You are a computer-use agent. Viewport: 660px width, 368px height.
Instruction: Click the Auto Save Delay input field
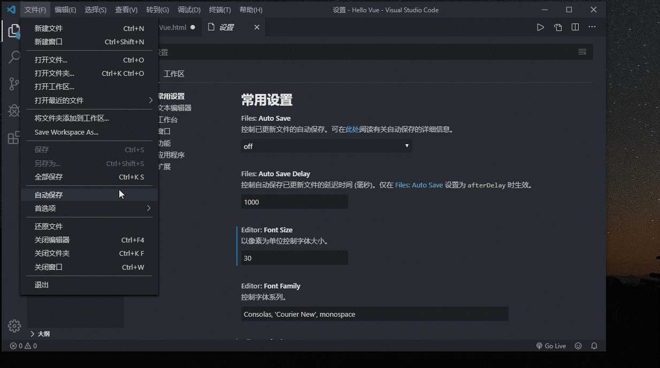295,202
